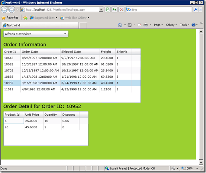Open the Page menu
The height and width of the screenshot is (173, 206).
tap(158, 25)
